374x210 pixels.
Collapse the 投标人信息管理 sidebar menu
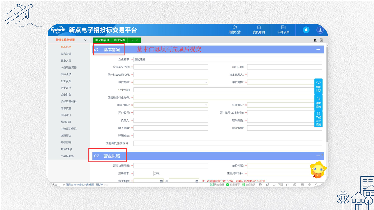(85, 40)
